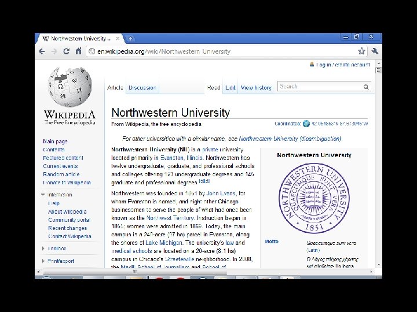Click the Wikipedia globe logo
The image size is (417, 312).
[x=69, y=87]
